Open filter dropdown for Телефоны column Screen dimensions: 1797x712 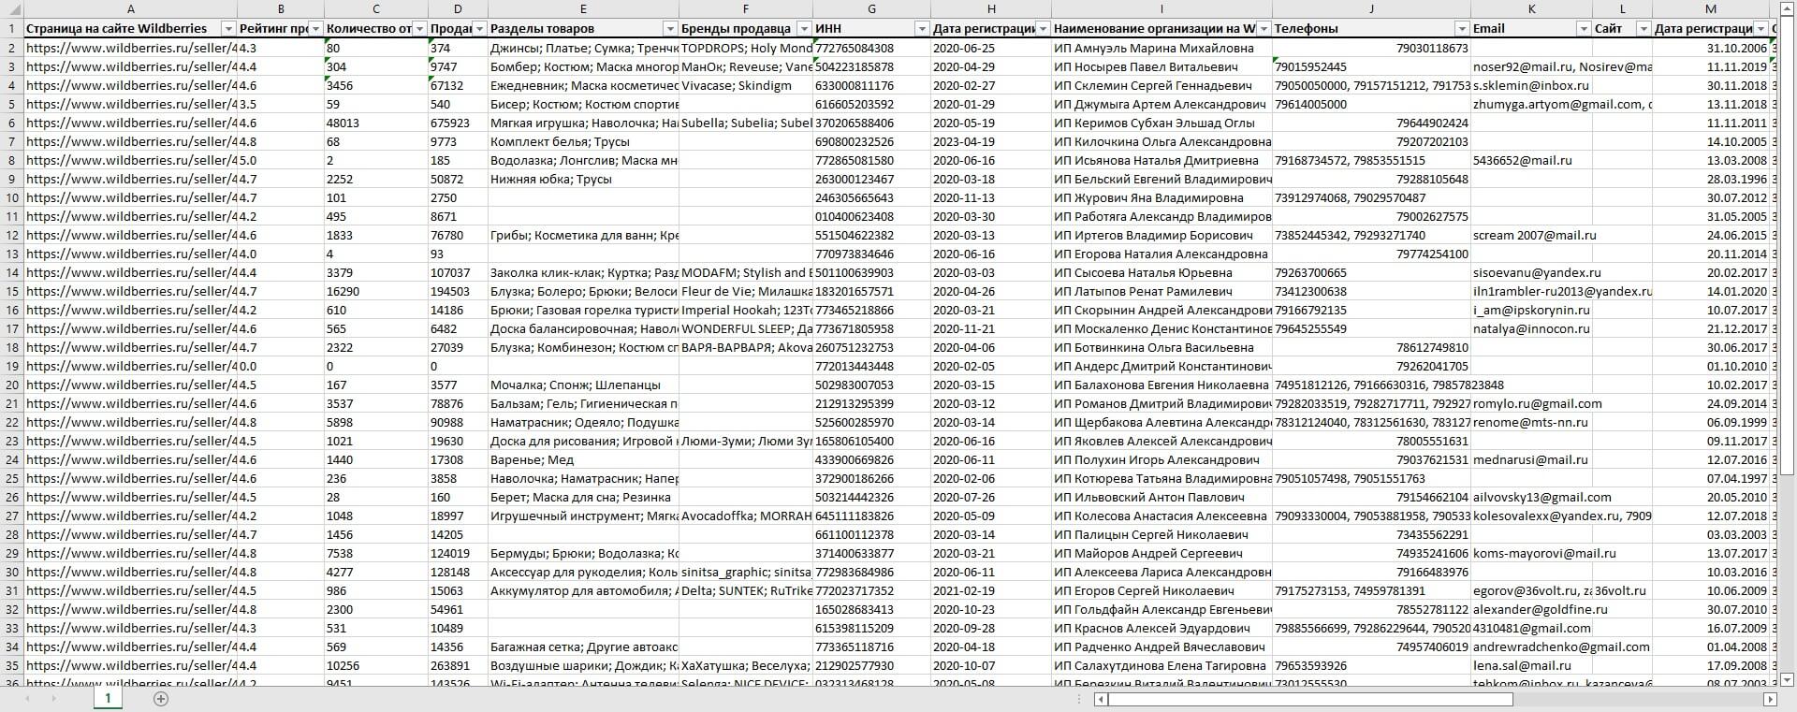point(1461,29)
